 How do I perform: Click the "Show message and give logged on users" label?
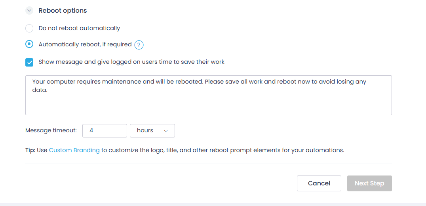(131, 62)
